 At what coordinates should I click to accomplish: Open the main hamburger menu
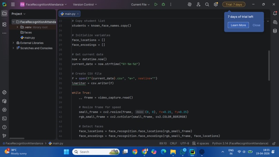tap(13, 5)
